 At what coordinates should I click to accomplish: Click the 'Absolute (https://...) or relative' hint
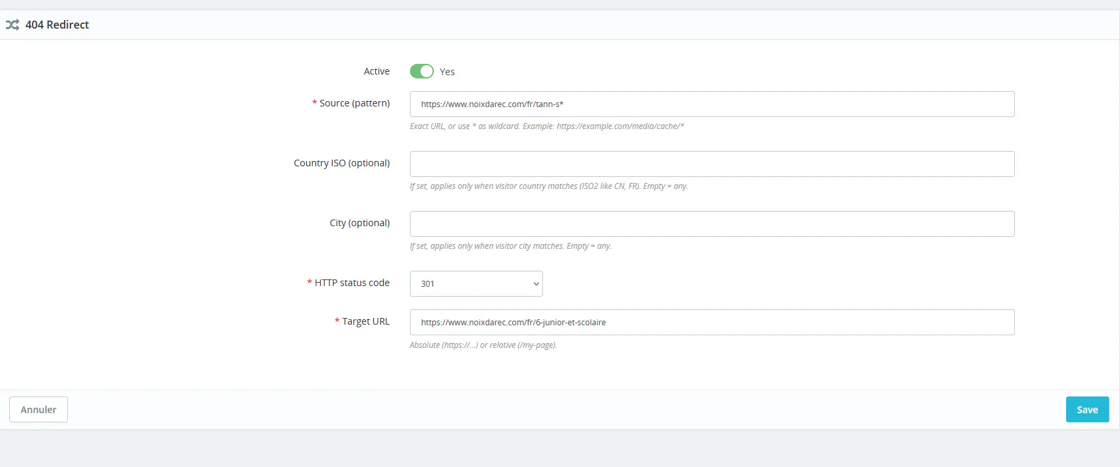point(483,345)
